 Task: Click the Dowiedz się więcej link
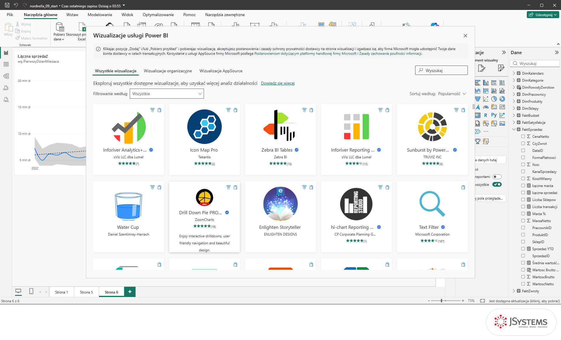pos(278,83)
